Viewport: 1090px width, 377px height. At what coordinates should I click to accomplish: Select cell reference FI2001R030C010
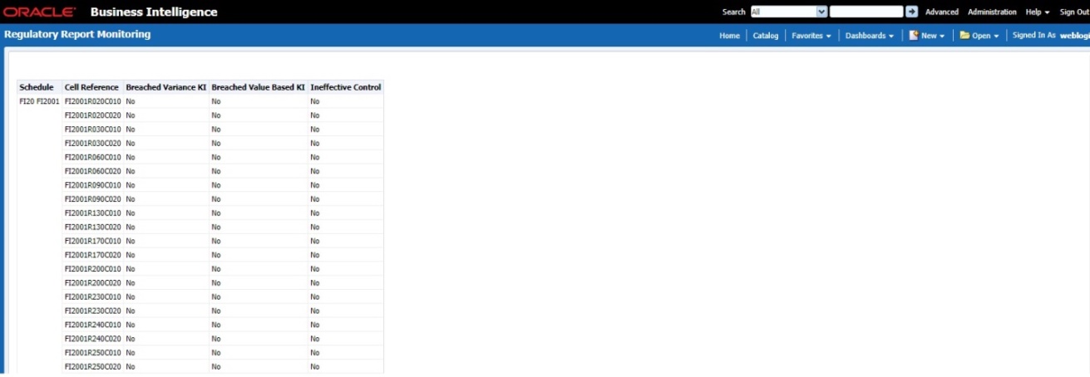[x=92, y=130]
